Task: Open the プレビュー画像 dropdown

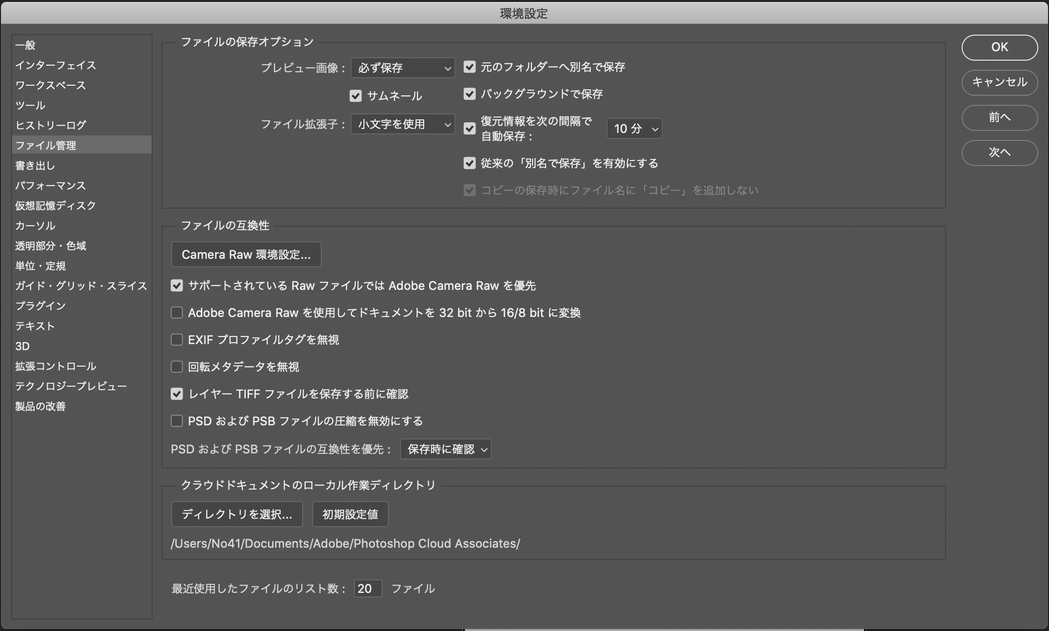Action: tap(403, 68)
